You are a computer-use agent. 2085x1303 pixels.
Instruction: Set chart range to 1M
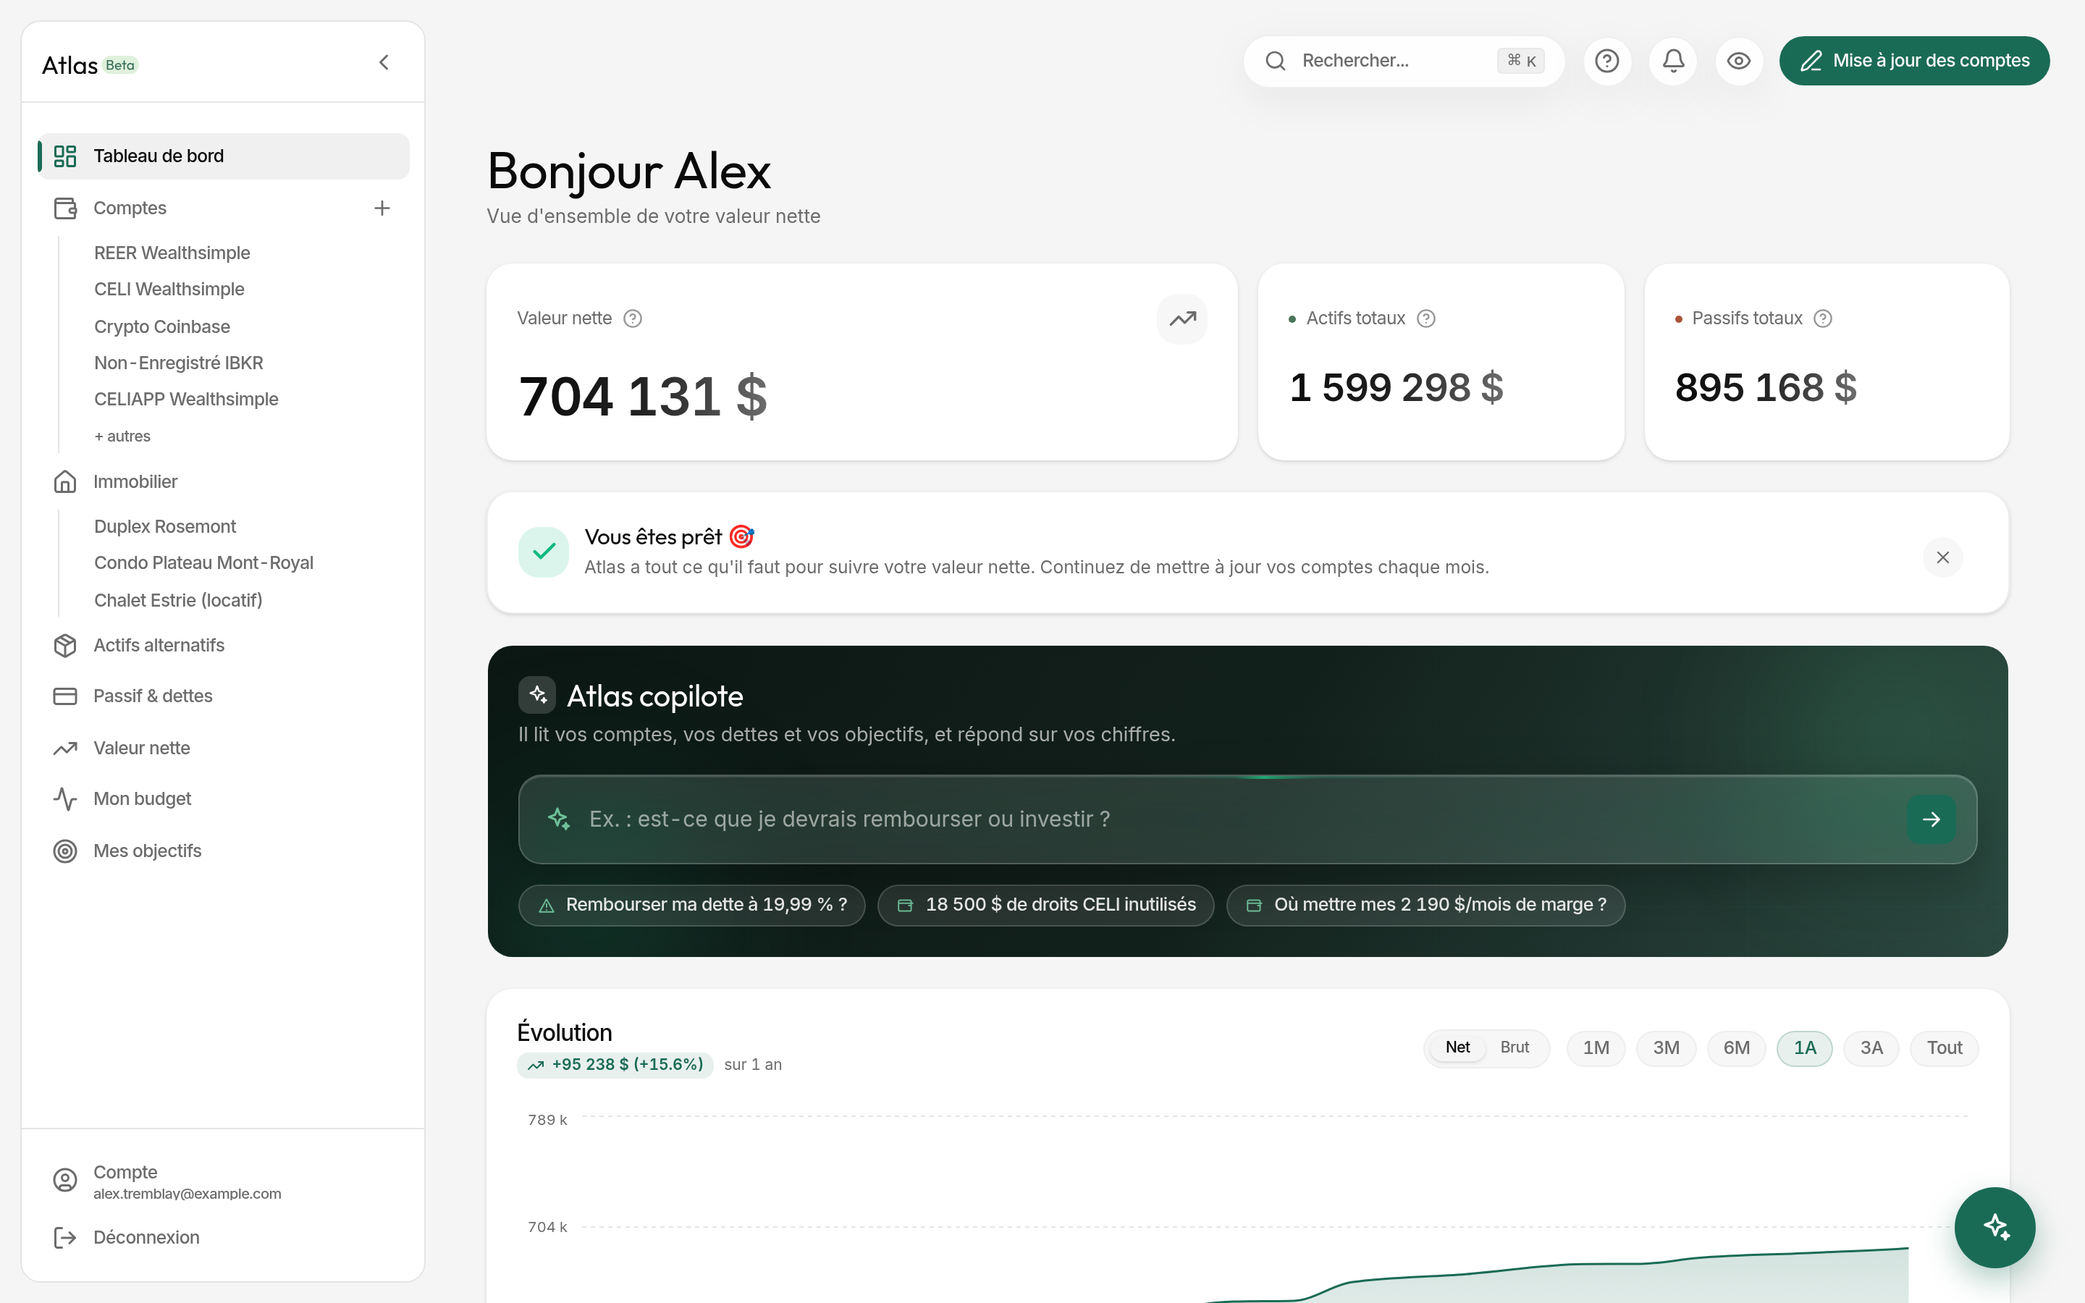pyautogui.click(x=1596, y=1049)
